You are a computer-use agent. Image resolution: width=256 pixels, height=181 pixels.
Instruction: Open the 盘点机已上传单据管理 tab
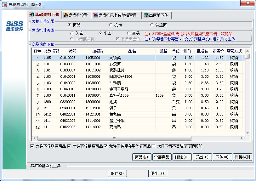click(115, 15)
